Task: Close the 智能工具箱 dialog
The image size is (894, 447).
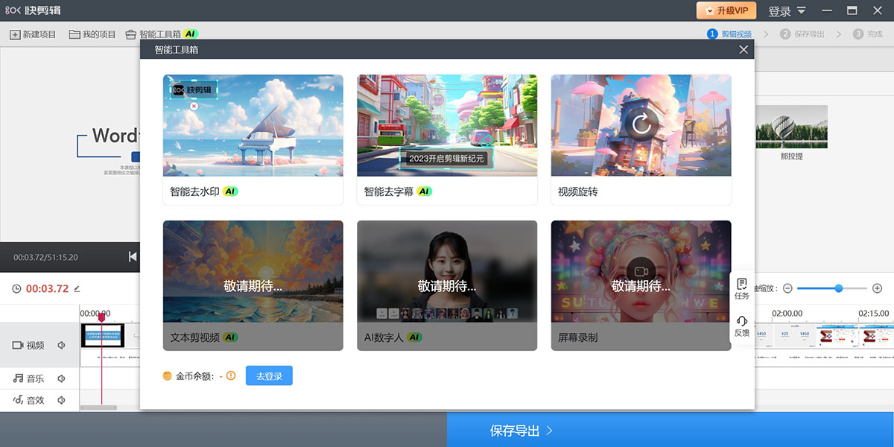Action: click(743, 50)
